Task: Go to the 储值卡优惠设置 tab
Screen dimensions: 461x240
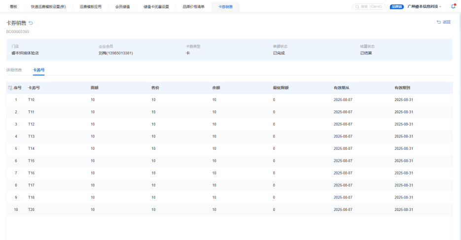Action: [x=156, y=7]
